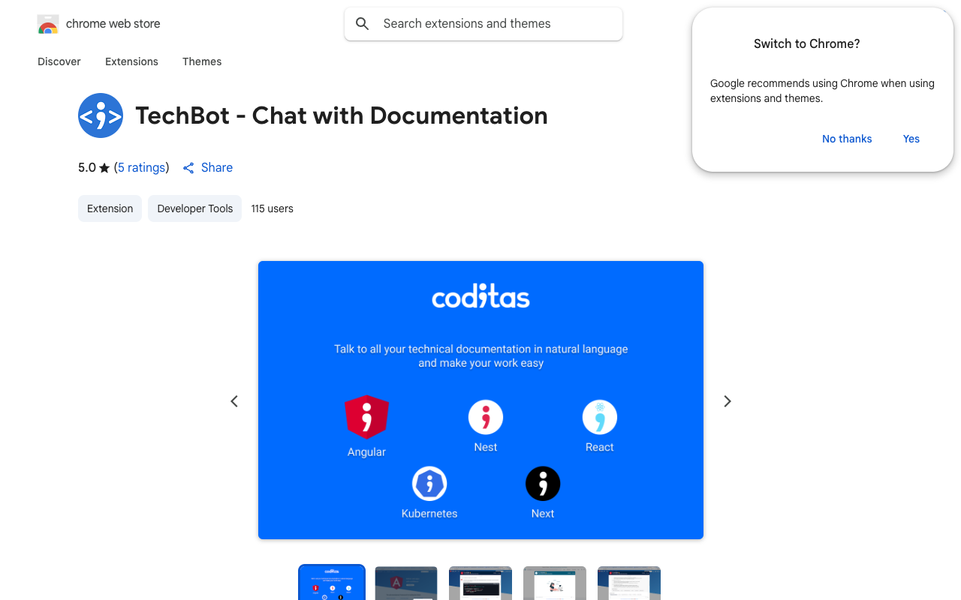The height and width of the screenshot is (600, 961).
Task: Confirm Switch to Chrome with Yes
Action: [911, 139]
